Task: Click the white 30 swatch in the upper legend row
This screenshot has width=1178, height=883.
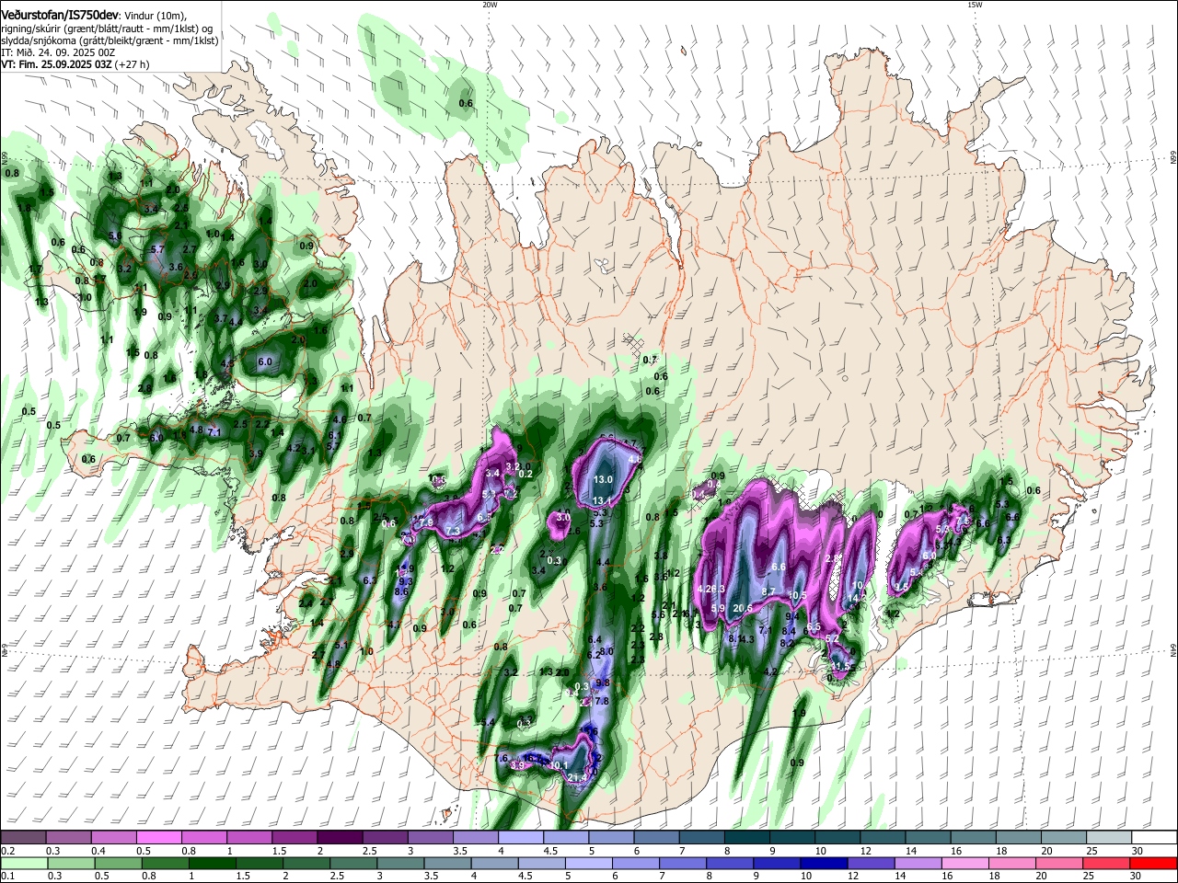Action: [x=1154, y=837]
